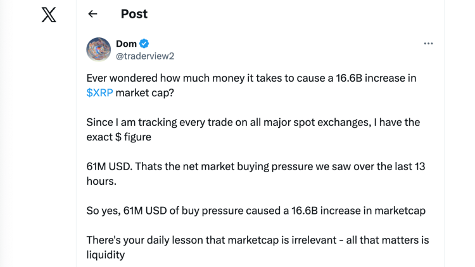Screen dimensions: 475x267
Task: Click the Post heading title
Action: pos(134,14)
